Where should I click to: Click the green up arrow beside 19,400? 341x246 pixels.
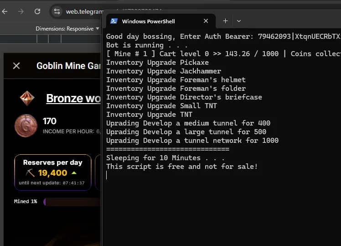pyautogui.click(x=74, y=173)
